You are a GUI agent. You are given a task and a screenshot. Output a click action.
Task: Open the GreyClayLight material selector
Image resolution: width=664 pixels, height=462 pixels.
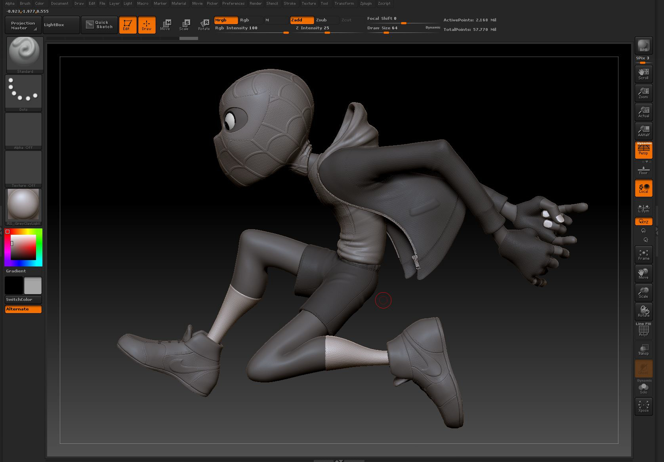coord(23,207)
